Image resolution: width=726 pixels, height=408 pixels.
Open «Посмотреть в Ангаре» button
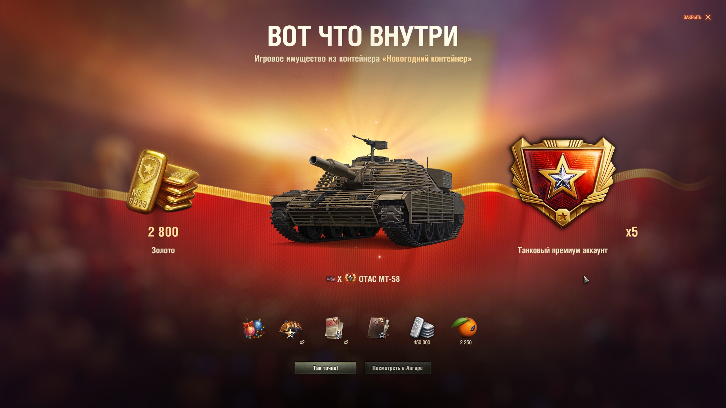397,368
